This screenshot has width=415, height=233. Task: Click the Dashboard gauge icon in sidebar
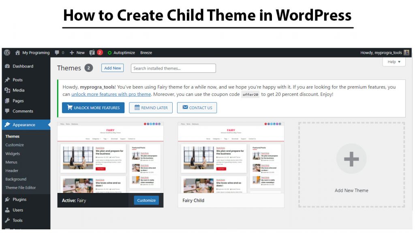pyautogui.click(x=7, y=66)
